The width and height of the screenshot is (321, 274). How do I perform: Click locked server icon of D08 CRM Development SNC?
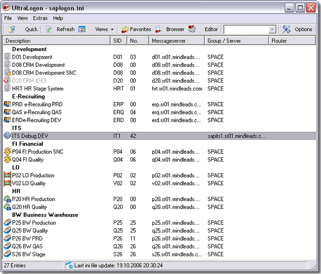pyautogui.click(x=7, y=72)
